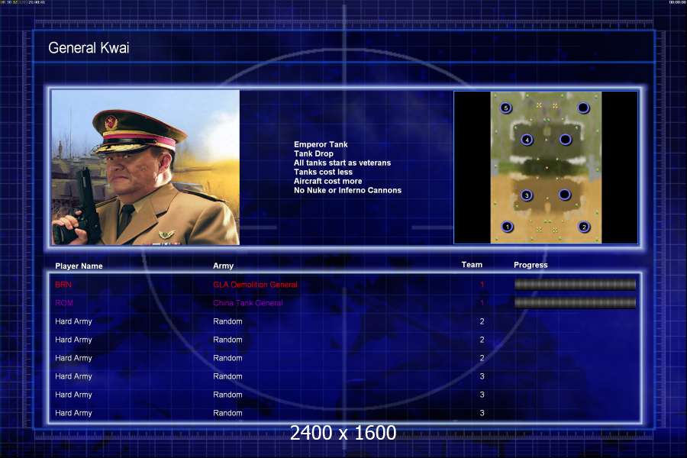
Task: Click the 'Player Name' column header
Action: click(79, 266)
